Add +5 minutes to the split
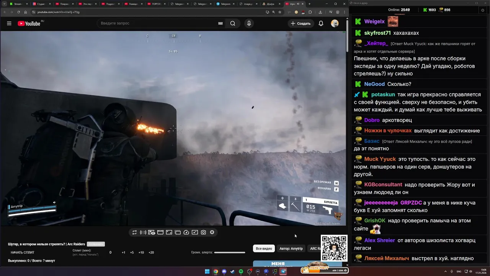The width and height of the screenshot is (490, 276). [x=132, y=253]
